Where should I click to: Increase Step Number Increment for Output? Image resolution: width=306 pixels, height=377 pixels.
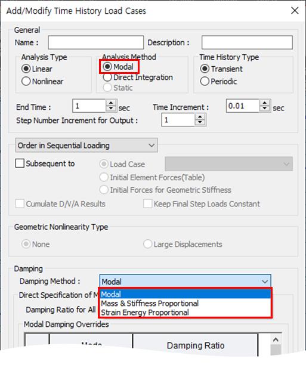click(x=200, y=117)
